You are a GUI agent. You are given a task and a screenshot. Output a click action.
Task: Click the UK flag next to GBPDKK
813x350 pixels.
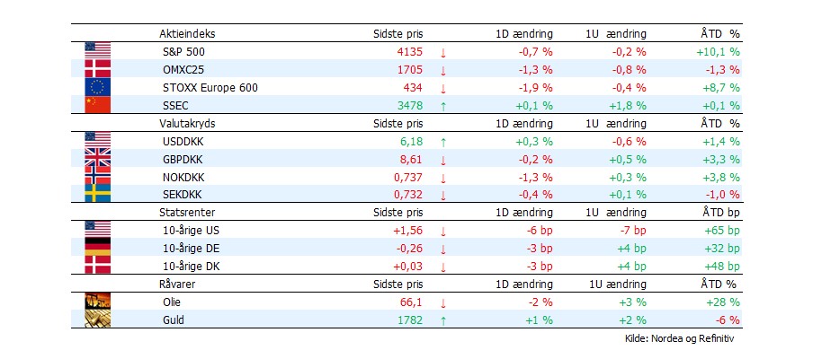click(97, 157)
